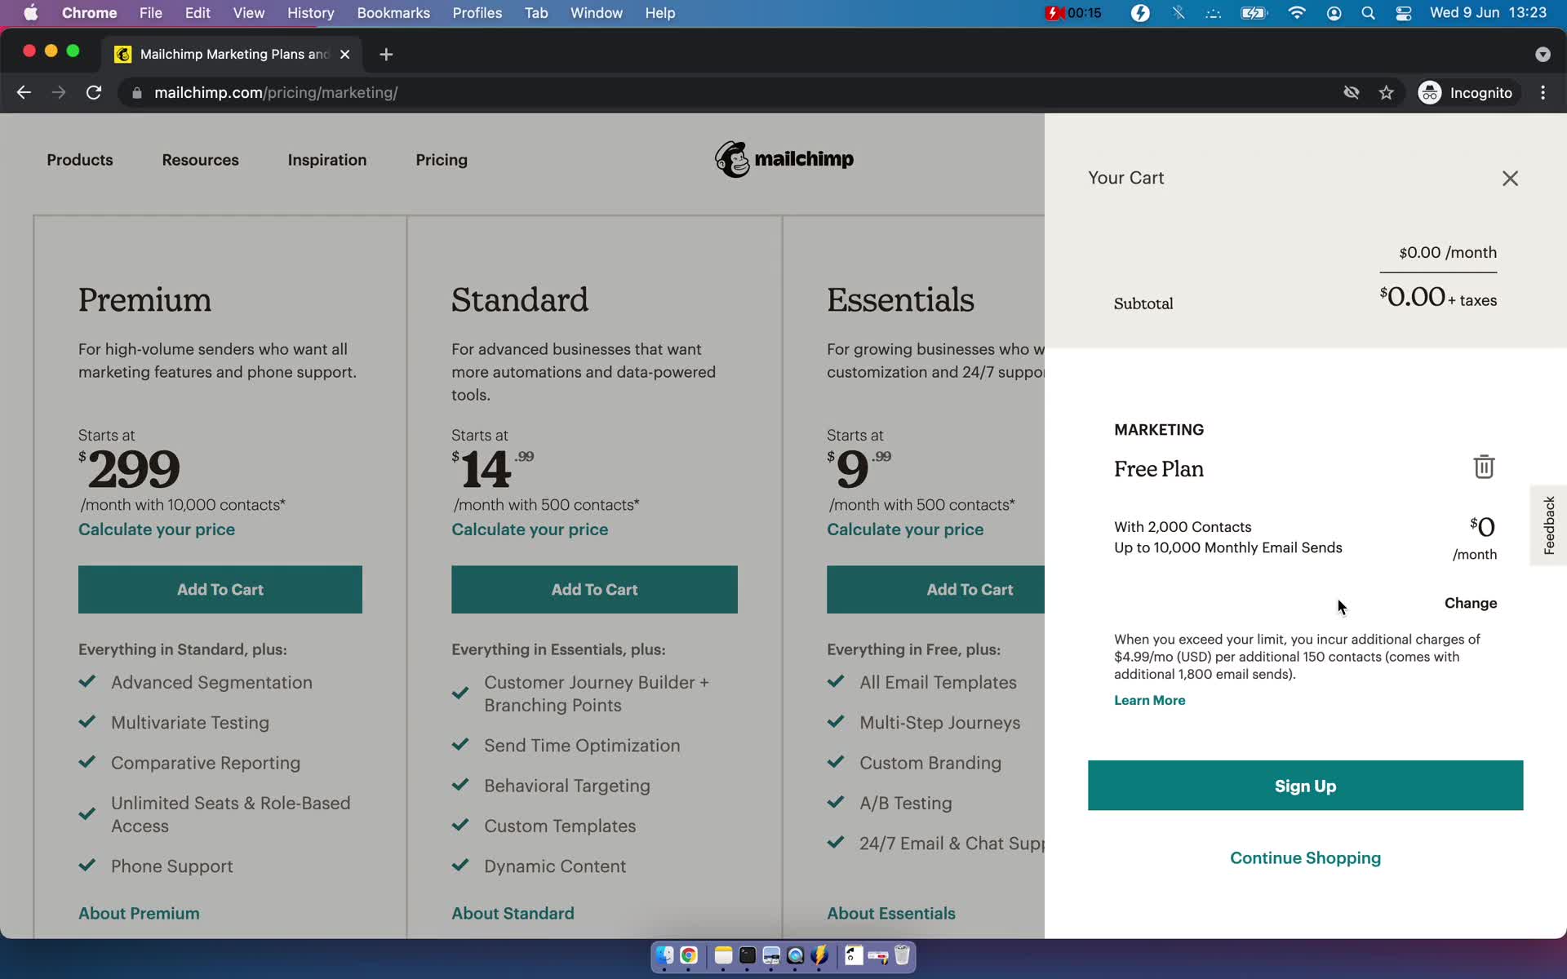1567x979 pixels.
Task: Click the lock icon beside the URL
Action: point(137,93)
